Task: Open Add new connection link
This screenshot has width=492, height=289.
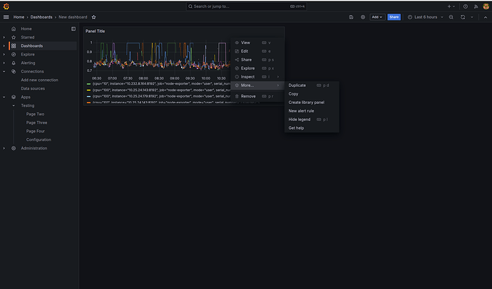Action: [39, 80]
